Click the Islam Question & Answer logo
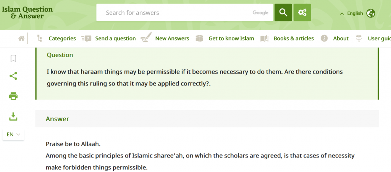Viewport: 391px width, 172px height. tap(27, 13)
